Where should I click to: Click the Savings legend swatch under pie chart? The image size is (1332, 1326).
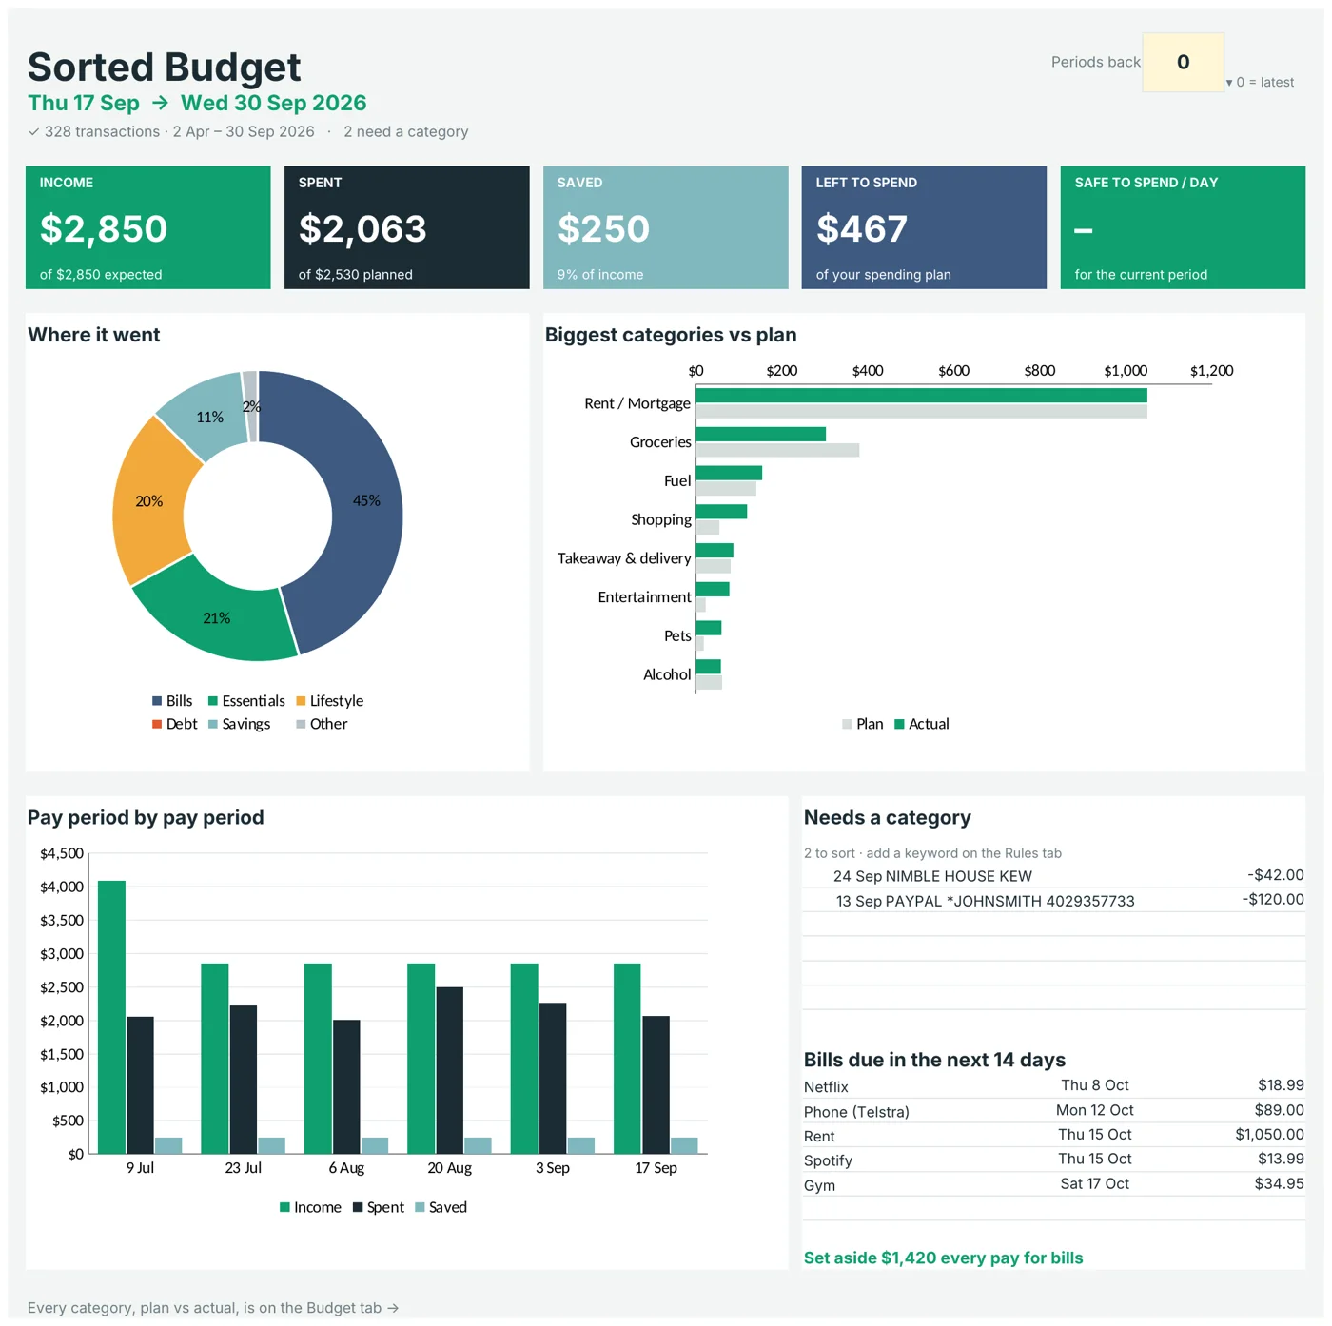[213, 724]
